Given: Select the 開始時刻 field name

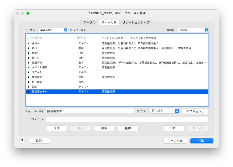Looking at the screenshot, I should pos(37,77).
